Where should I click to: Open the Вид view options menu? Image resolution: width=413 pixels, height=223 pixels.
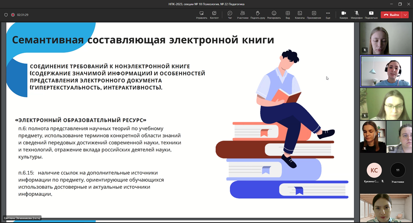(x=287, y=14)
